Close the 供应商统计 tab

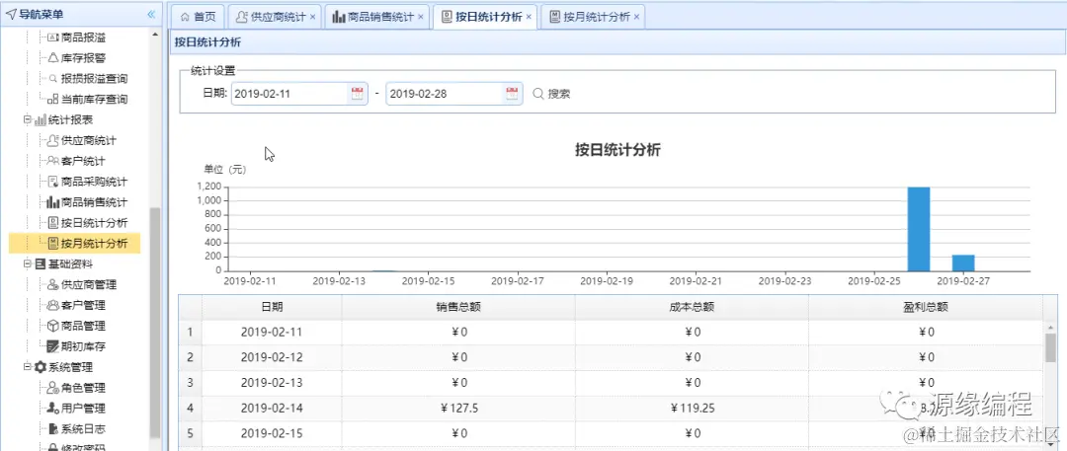click(x=312, y=18)
